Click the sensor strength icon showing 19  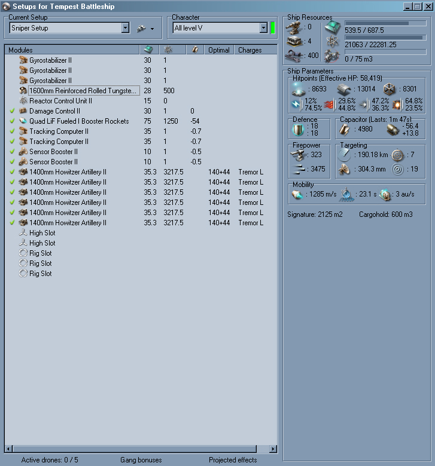click(398, 170)
